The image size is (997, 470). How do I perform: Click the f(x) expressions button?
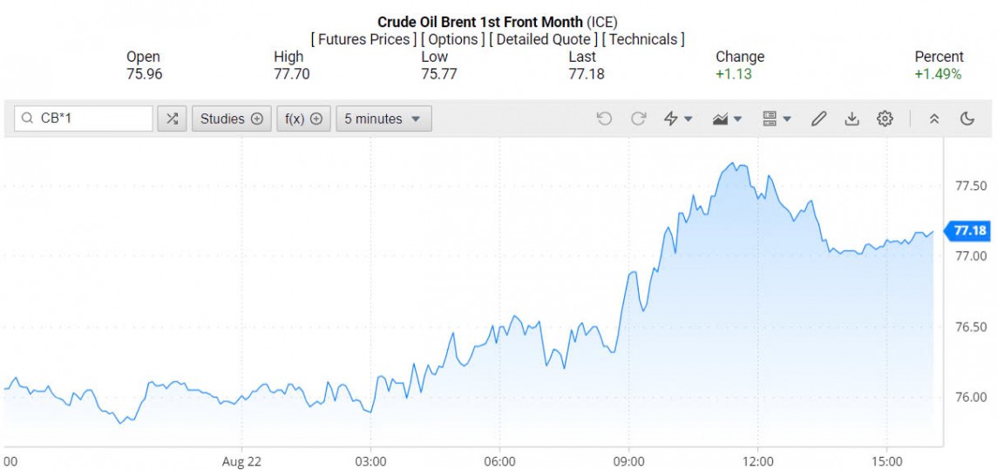click(303, 119)
